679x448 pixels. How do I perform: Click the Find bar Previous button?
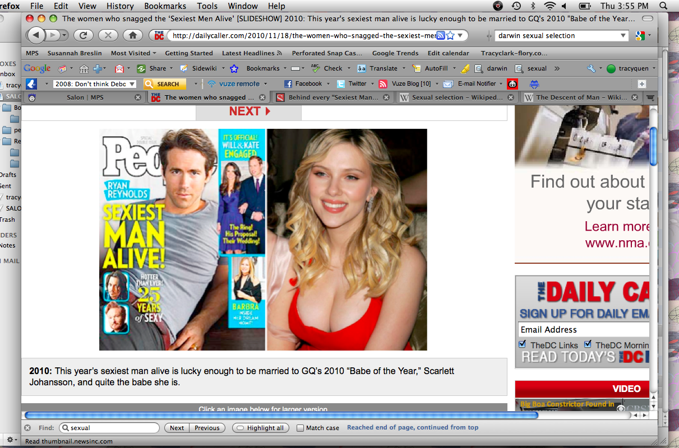207,428
